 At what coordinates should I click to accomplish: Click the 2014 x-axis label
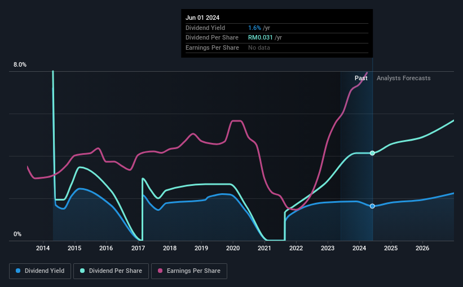click(x=43, y=248)
